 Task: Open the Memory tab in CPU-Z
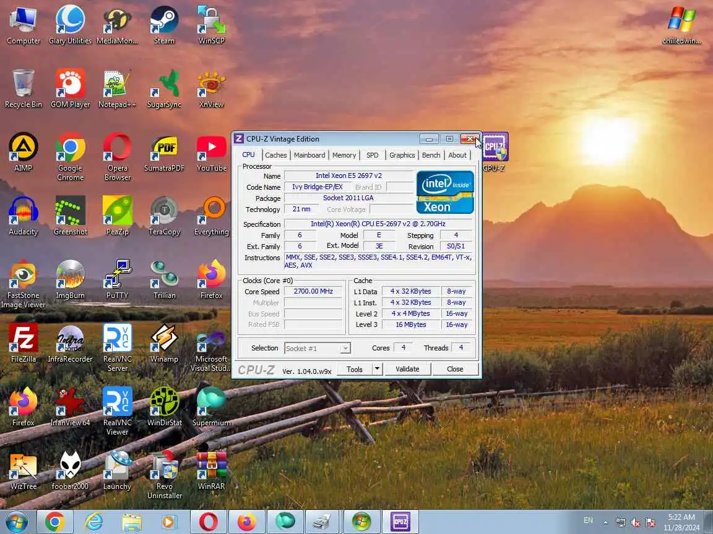(x=344, y=155)
